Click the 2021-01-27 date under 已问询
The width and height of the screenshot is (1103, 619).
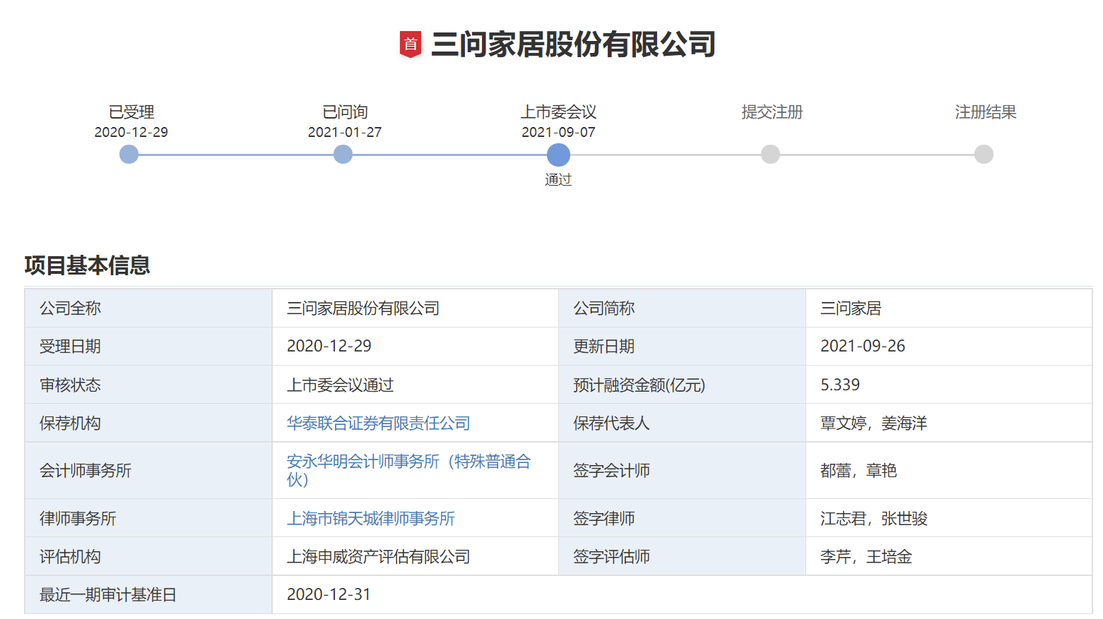pyautogui.click(x=345, y=132)
